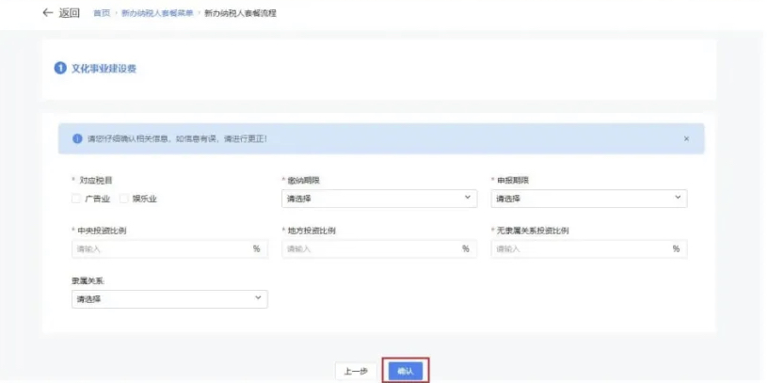Check the 广告业 checkbox
This screenshot has height=383, width=768.
[x=76, y=199]
